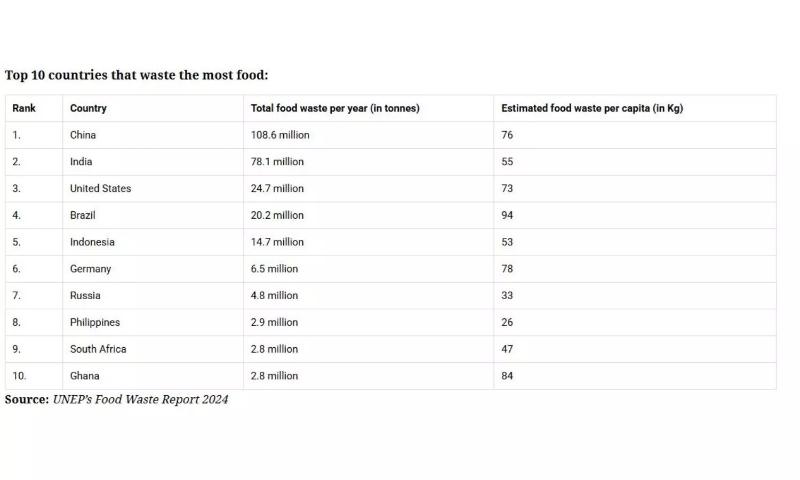The image size is (800, 480).
Task: Click the 'Russia' country cell
Action: pos(85,295)
